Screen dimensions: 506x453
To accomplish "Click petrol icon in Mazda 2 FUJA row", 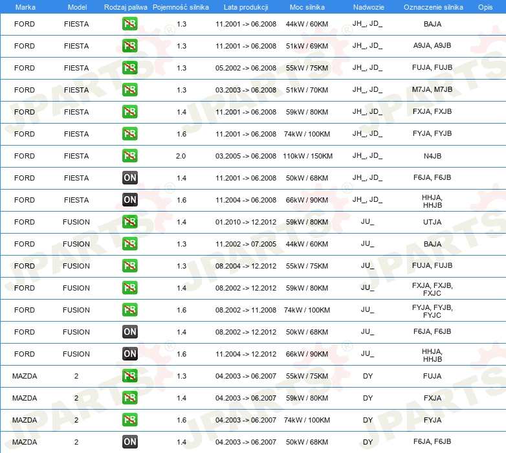I will pyautogui.click(x=129, y=375).
